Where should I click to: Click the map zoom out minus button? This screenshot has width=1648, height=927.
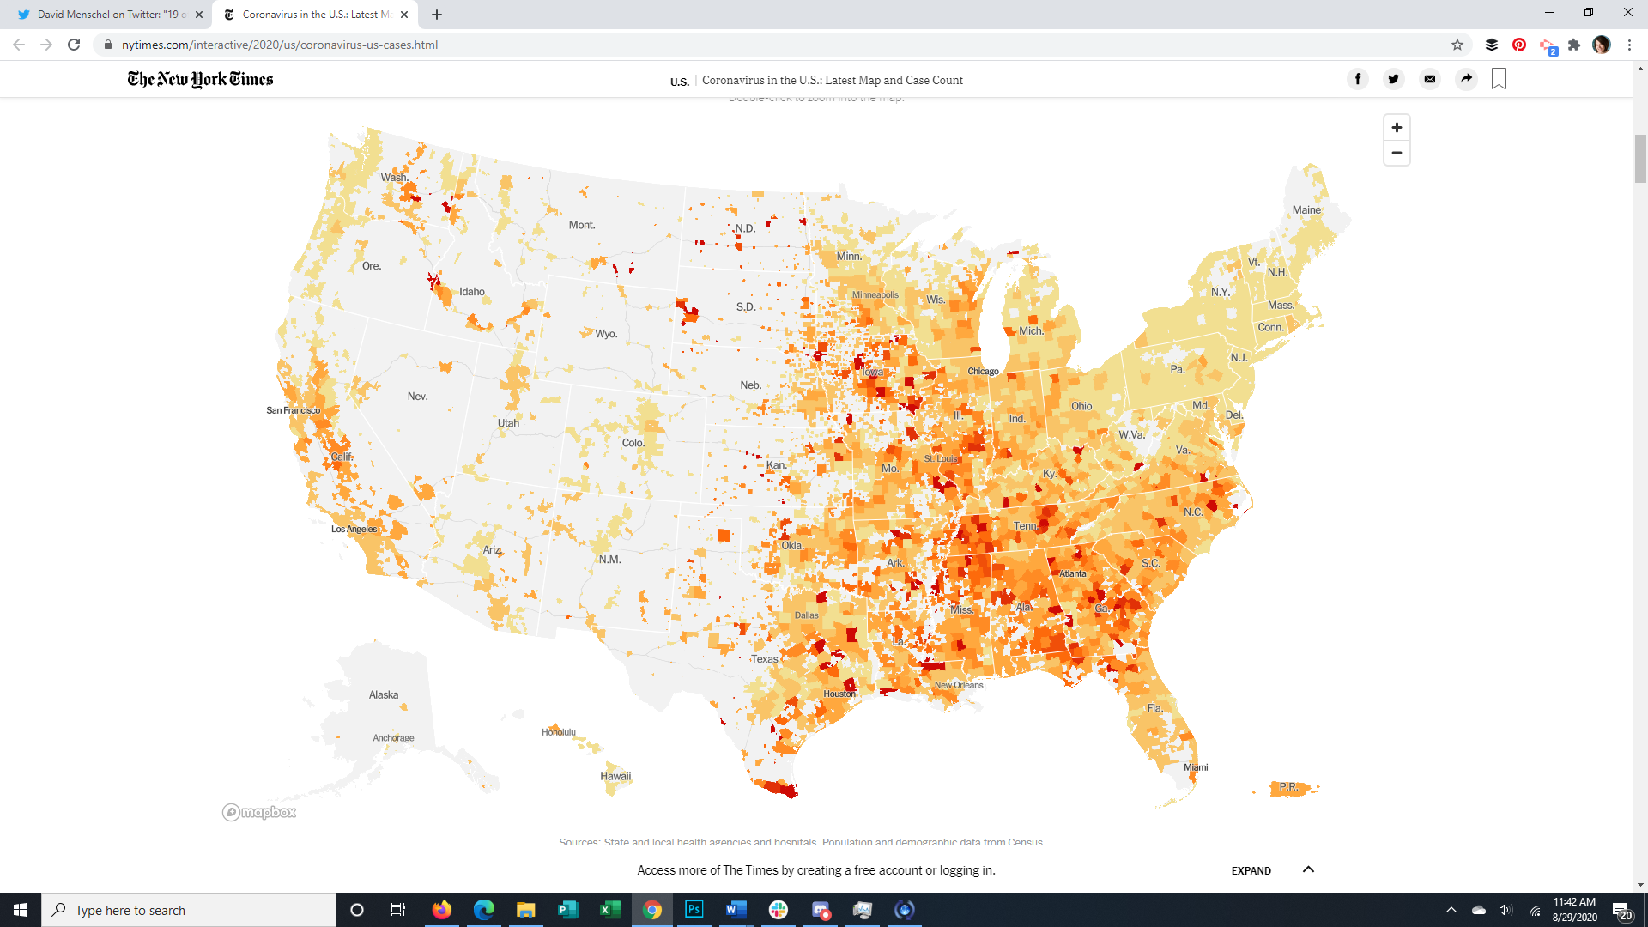click(1397, 153)
